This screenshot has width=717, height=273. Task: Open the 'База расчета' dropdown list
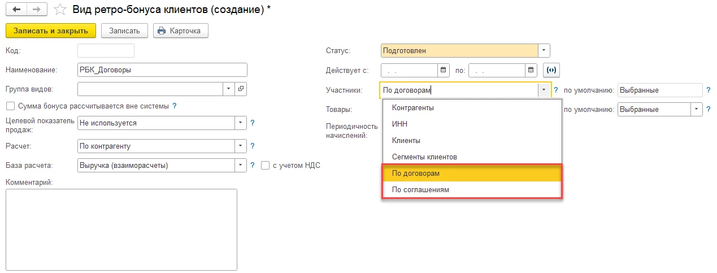[241, 165]
